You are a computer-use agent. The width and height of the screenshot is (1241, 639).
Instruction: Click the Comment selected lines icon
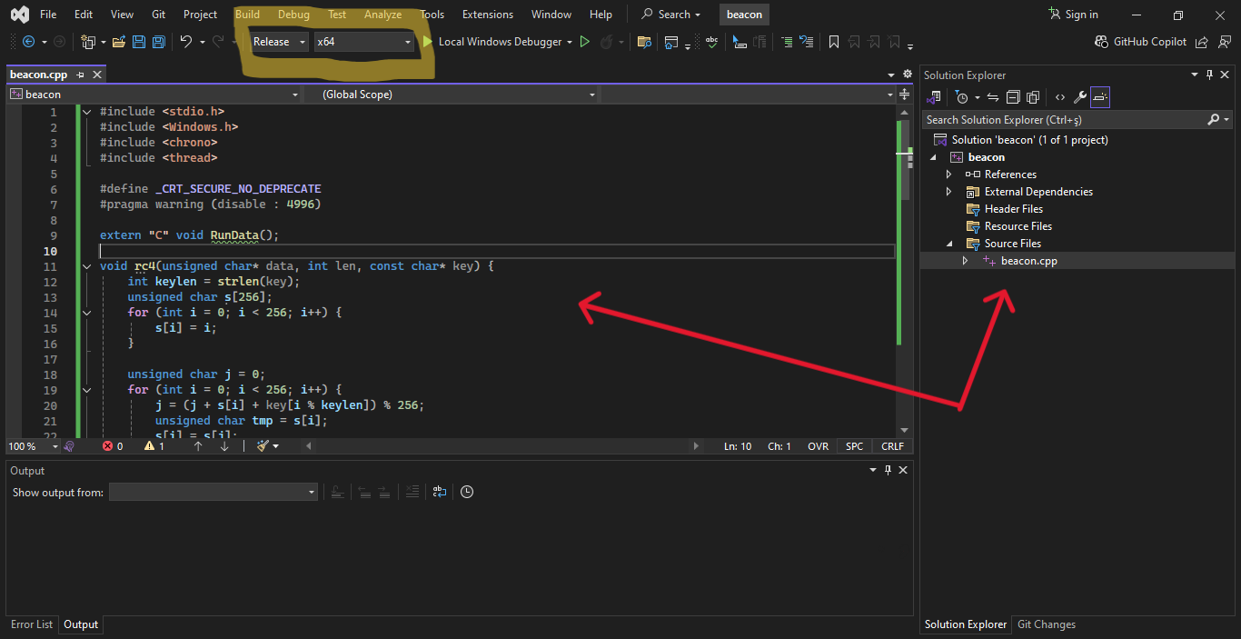786,42
